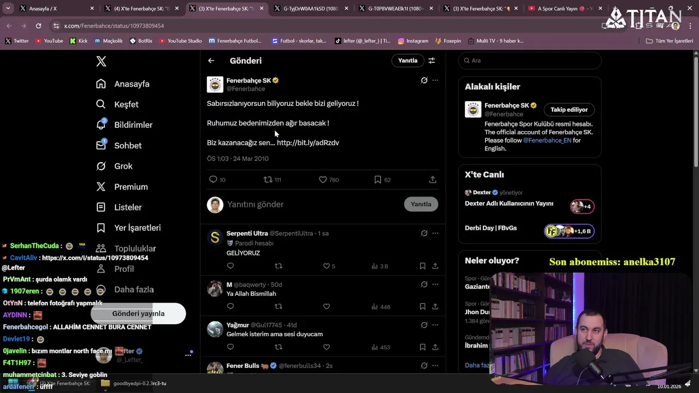The width and height of the screenshot is (699, 393).
Task: Open Listeler in the sidebar
Action: point(119,207)
